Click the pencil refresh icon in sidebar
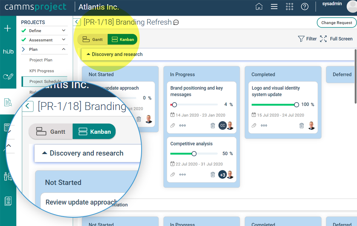Screen dimensions: 357x226 8,76
